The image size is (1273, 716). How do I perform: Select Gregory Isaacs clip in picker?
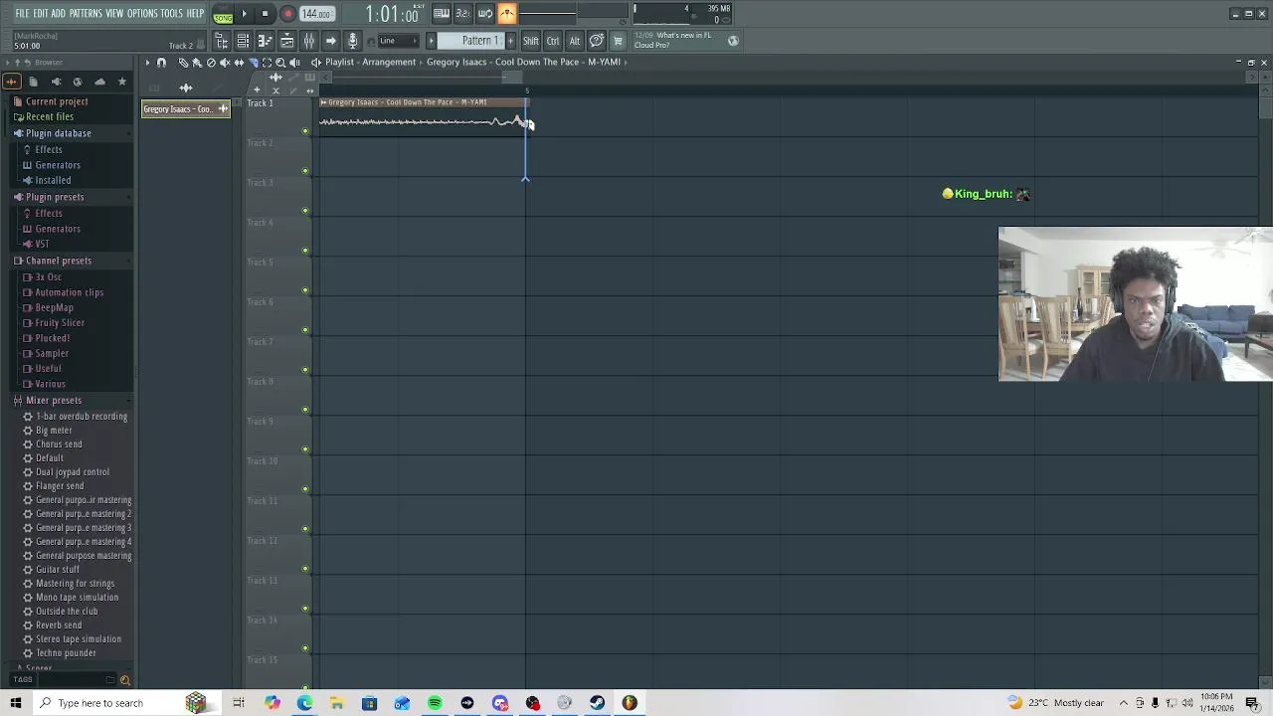coord(186,109)
